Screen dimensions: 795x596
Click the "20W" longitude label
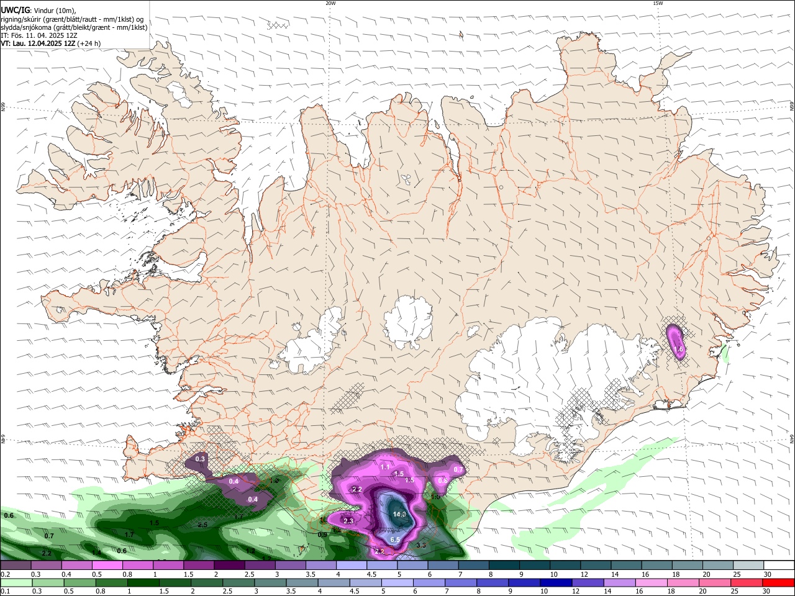pyautogui.click(x=330, y=3)
